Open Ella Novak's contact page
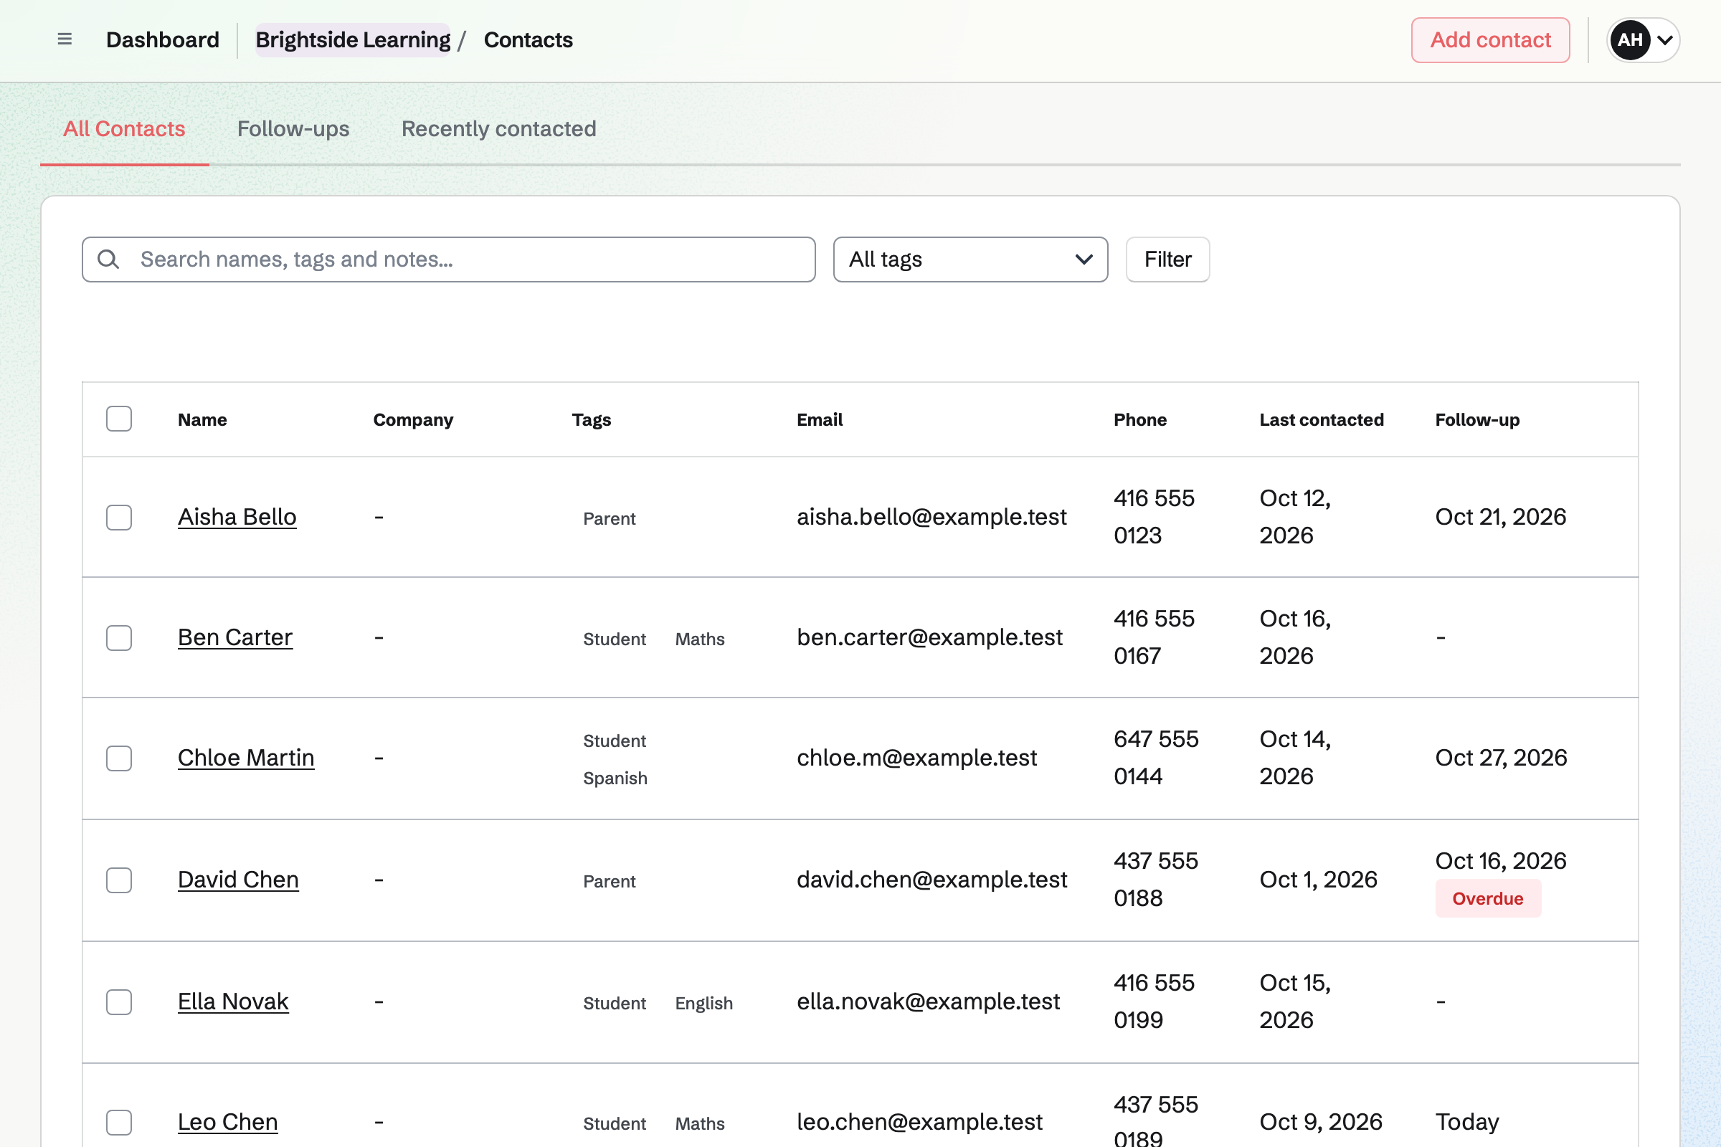 tap(232, 1001)
